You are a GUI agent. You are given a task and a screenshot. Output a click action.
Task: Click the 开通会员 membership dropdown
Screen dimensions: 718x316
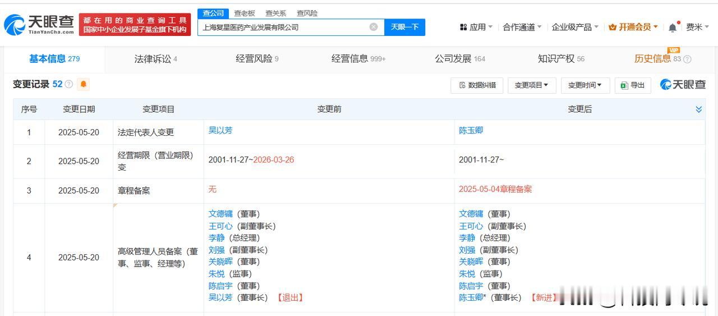pos(633,27)
